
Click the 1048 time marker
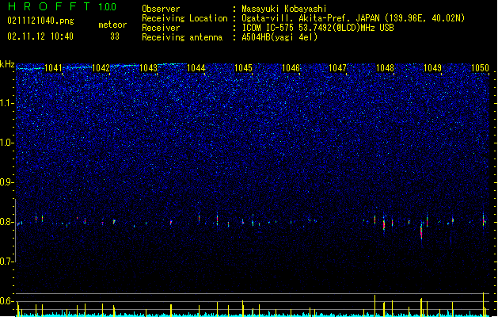tap(385, 68)
